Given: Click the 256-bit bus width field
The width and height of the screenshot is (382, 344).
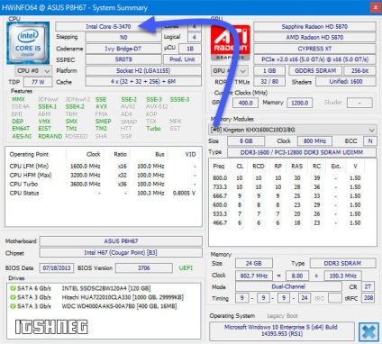Looking at the screenshot, I should [359, 71].
